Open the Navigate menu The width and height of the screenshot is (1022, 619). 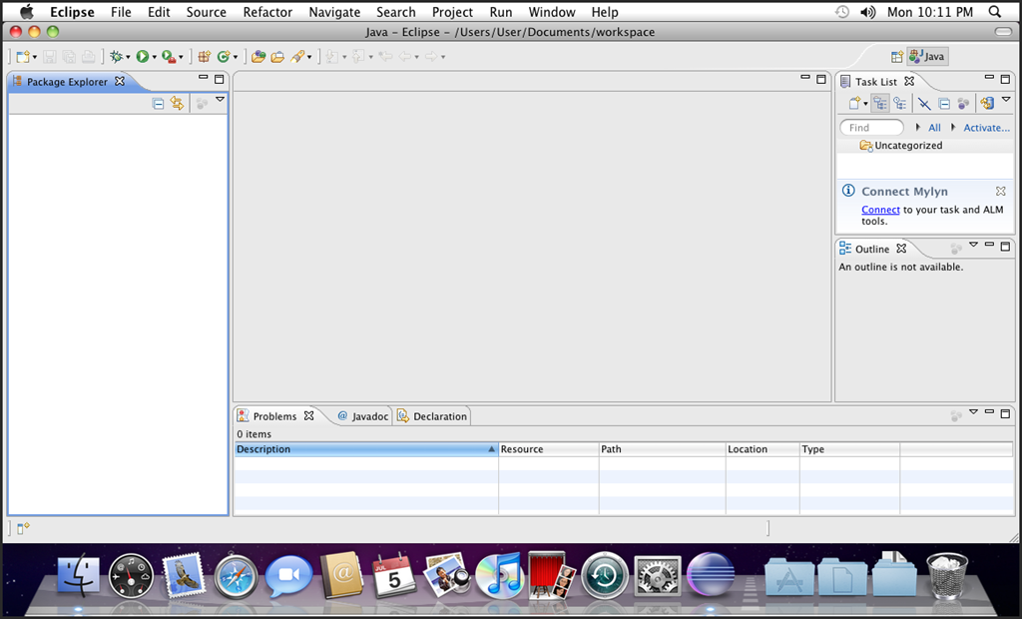[x=334, y=12]
